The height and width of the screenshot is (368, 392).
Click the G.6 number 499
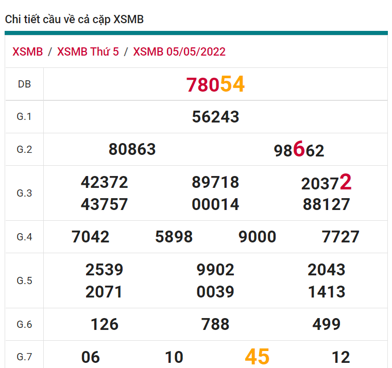(326, 324)
